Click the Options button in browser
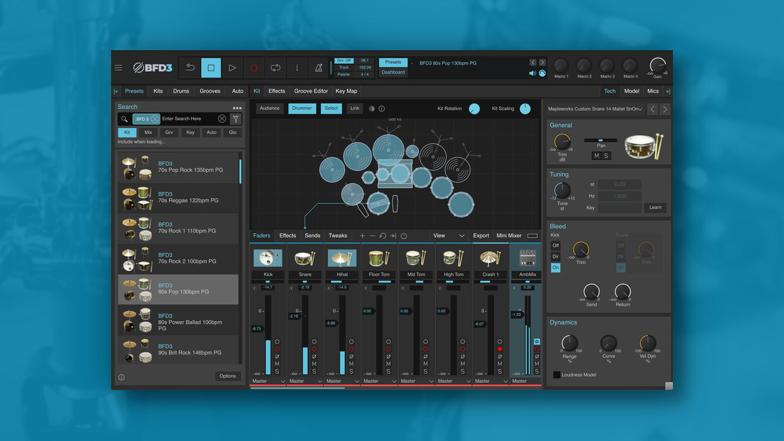784x441 pixels. (228, 376)
